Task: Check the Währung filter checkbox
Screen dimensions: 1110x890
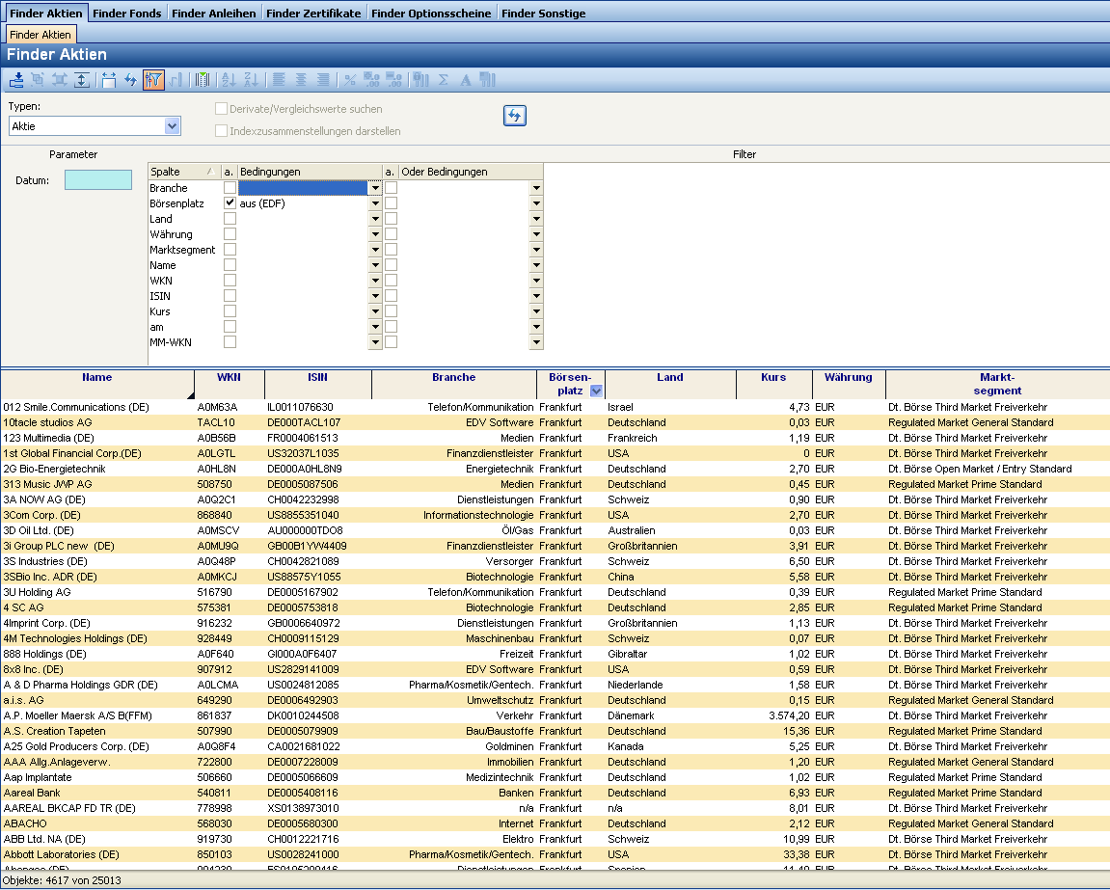Action: pos(230,234)
